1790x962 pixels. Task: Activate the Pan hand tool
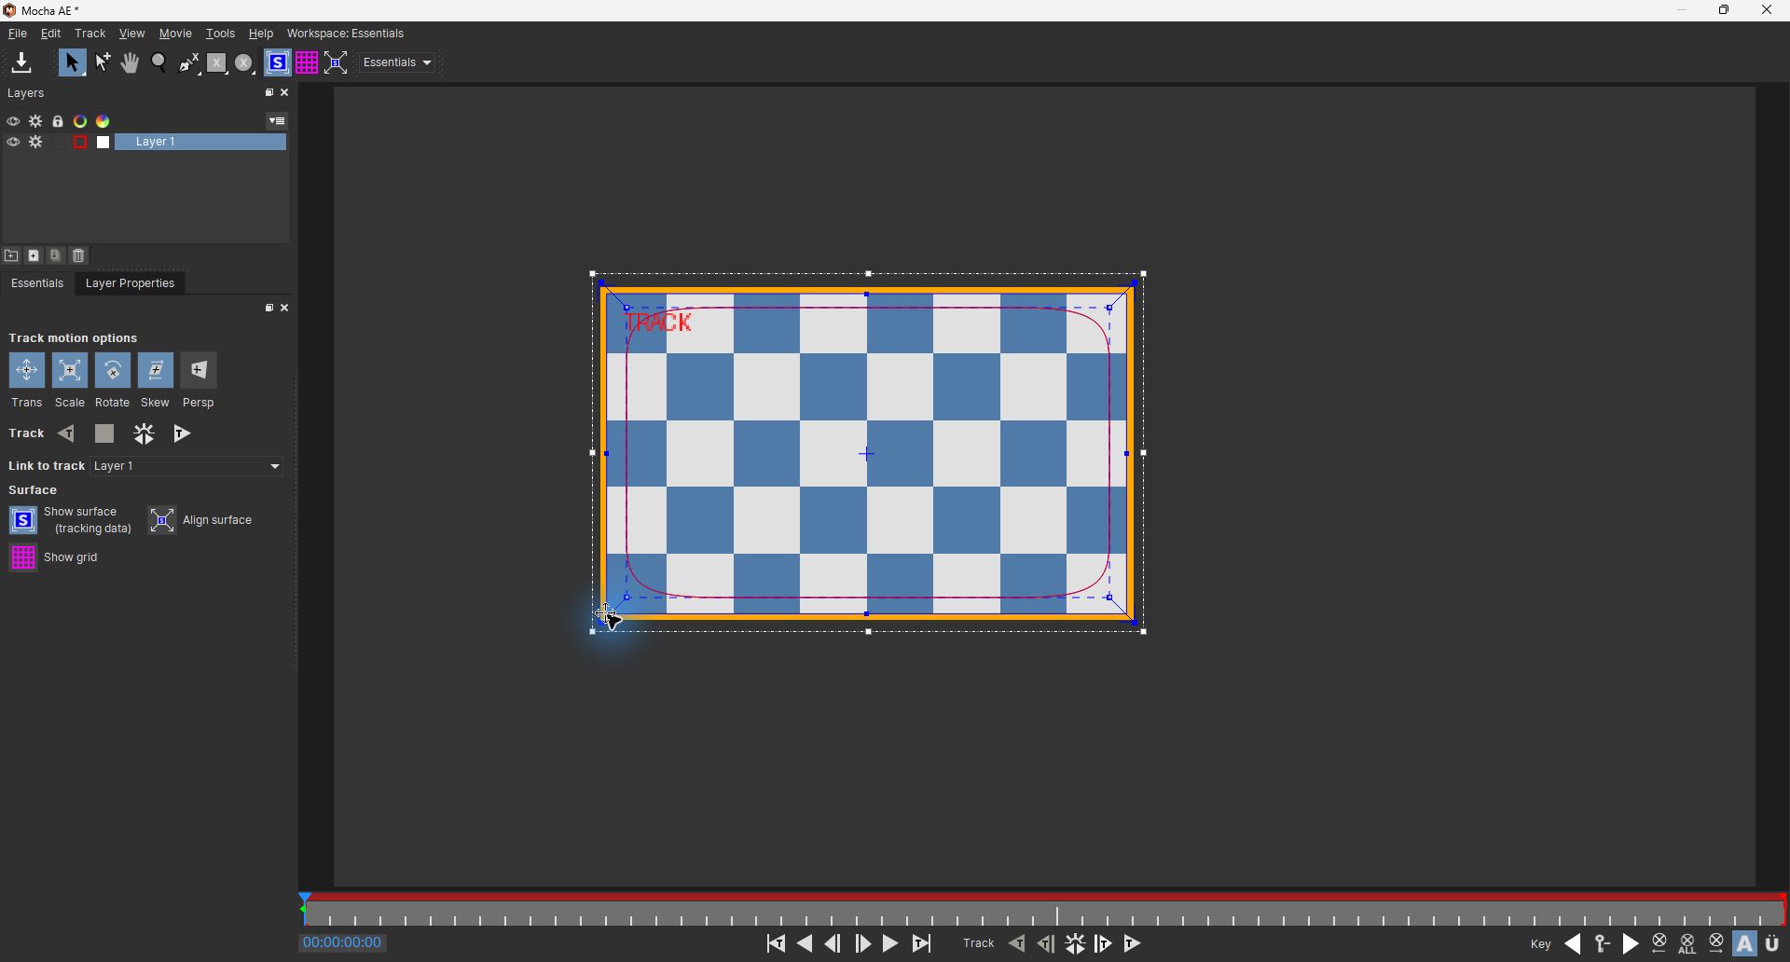[x=131, y=62]
